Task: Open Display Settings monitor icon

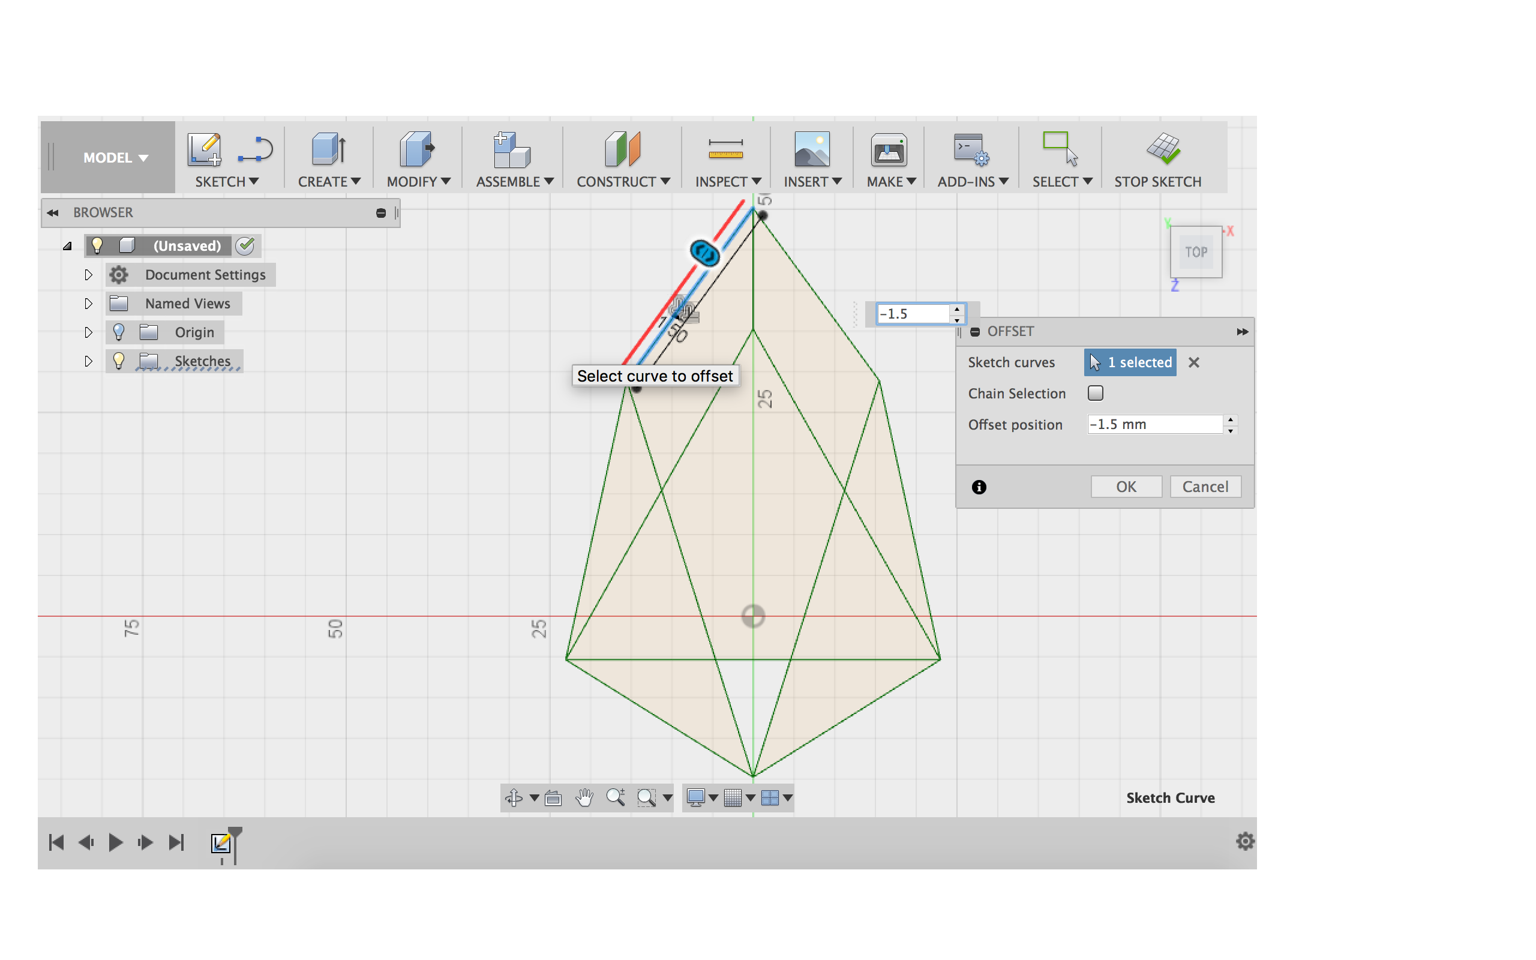Action: point(695,797)
